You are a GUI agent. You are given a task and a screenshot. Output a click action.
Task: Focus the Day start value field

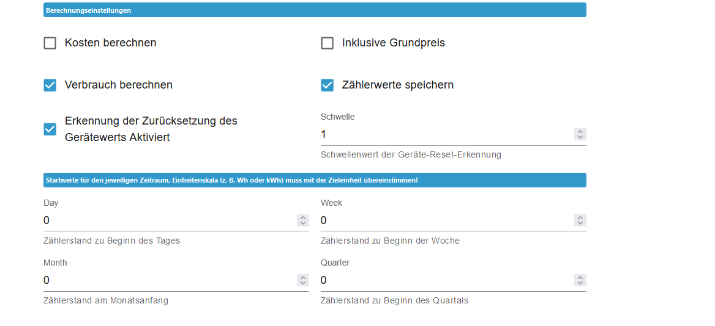pos(168,220)
